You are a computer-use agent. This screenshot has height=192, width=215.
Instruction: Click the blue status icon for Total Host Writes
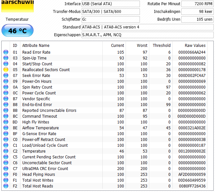pyautogui.click(x=6, y=180)
